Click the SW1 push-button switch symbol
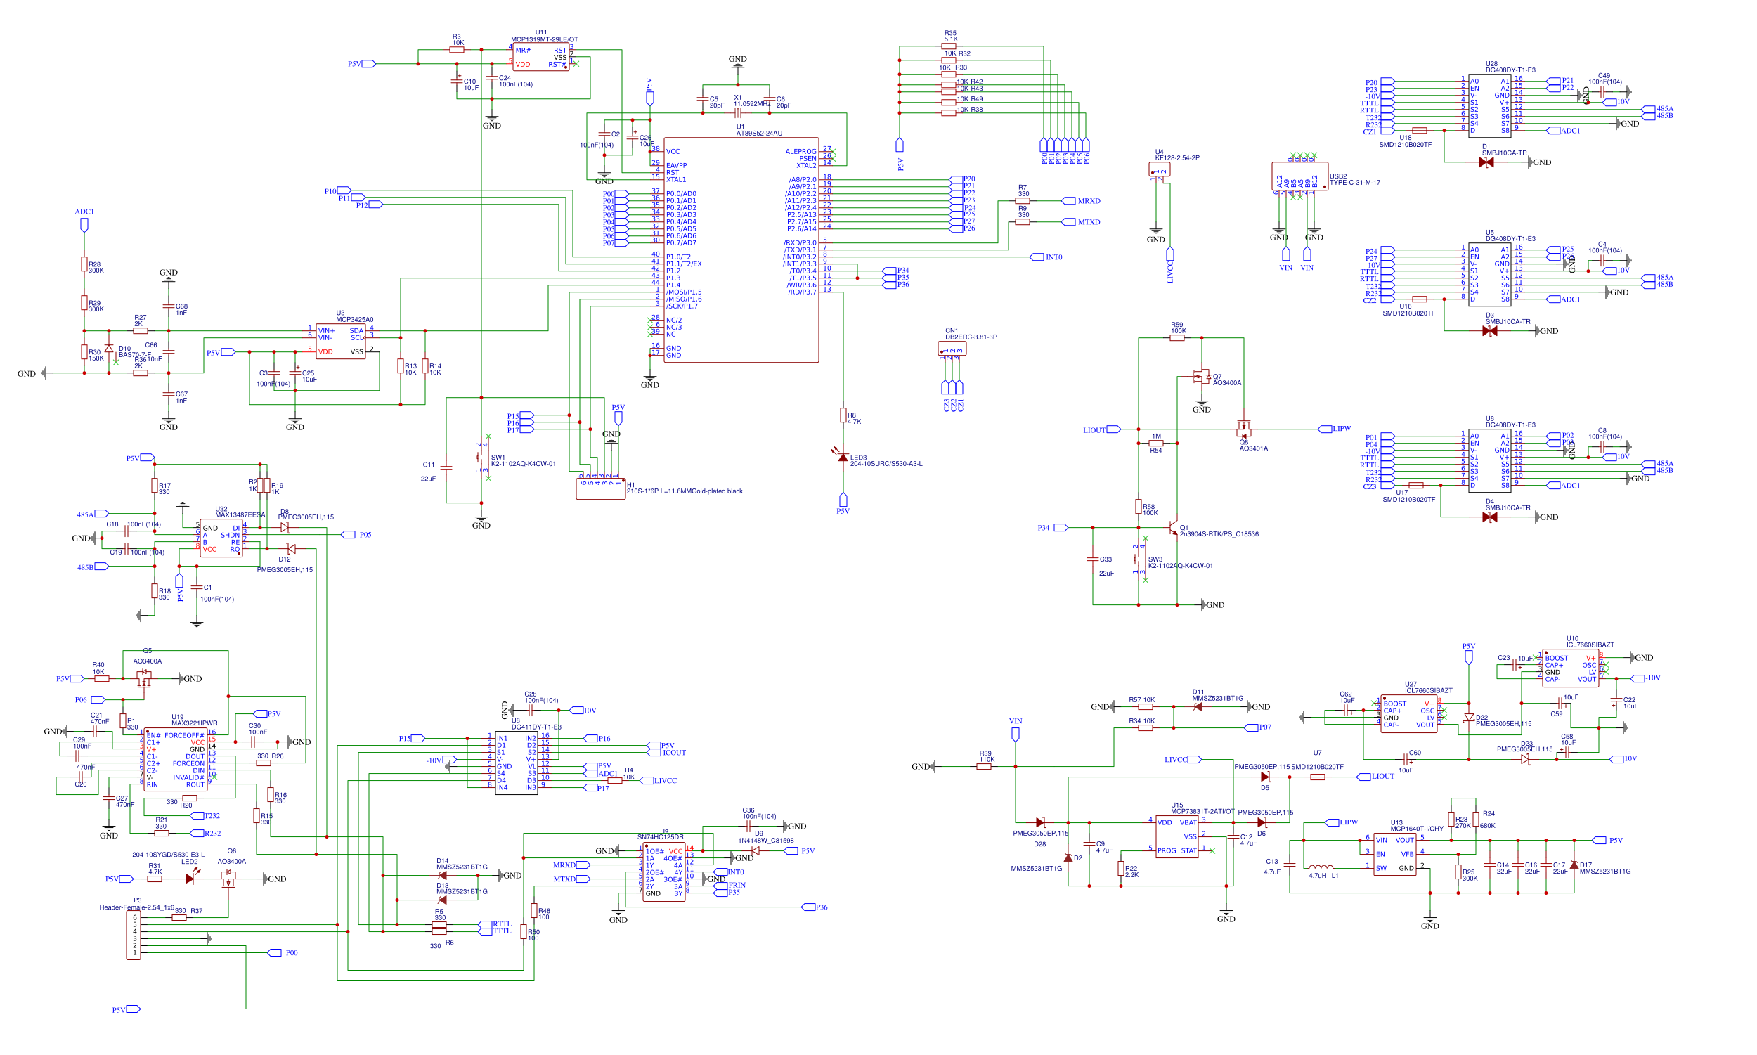The height and width of the screenshot is (1055, 1757). coord(483,457)
